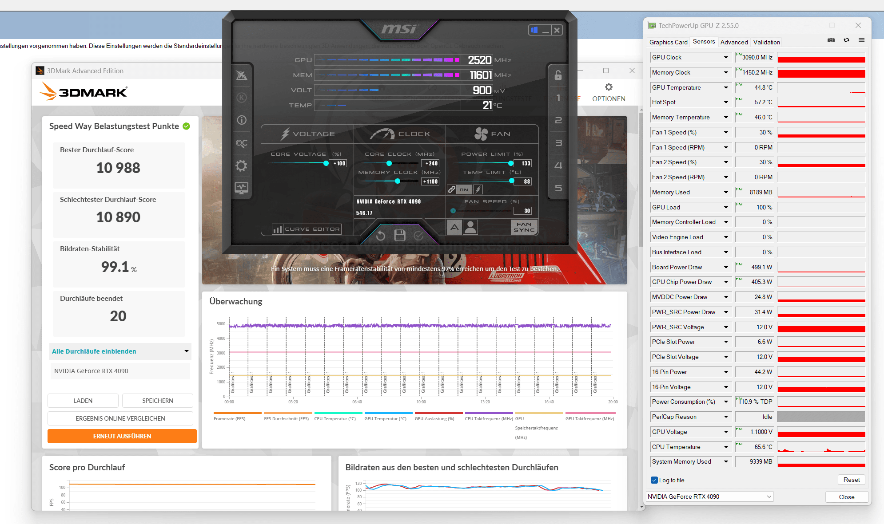Expand GPU Clock sensor dropdown

coord(726,57)
